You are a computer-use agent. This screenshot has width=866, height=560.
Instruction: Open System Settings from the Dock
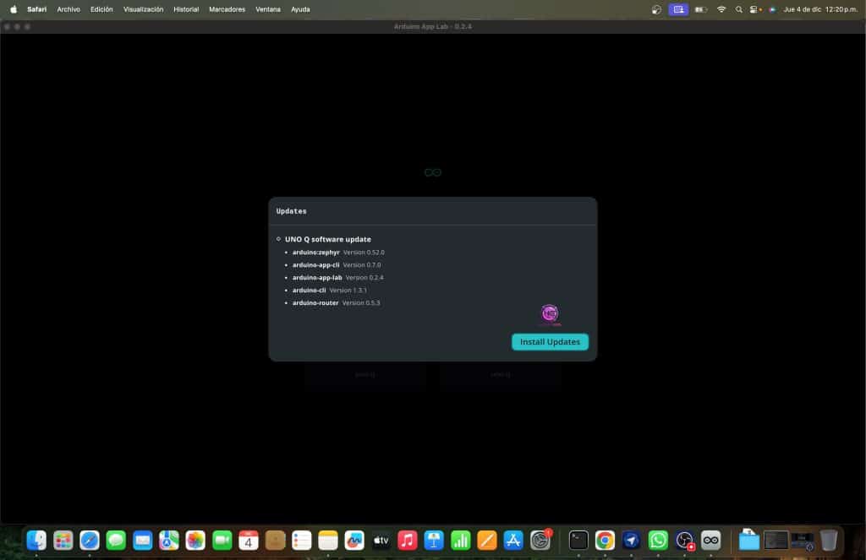click(x=540, y=540)
